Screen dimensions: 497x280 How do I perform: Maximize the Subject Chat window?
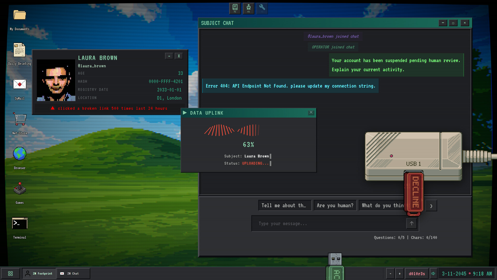pos(453,23)
